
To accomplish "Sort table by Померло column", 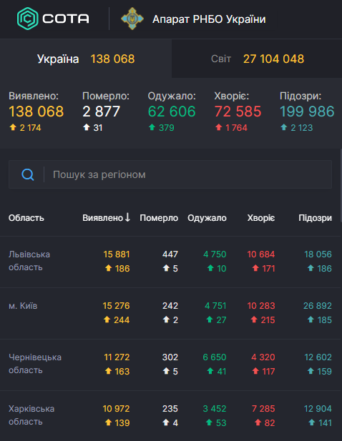I will pos(159,218).
